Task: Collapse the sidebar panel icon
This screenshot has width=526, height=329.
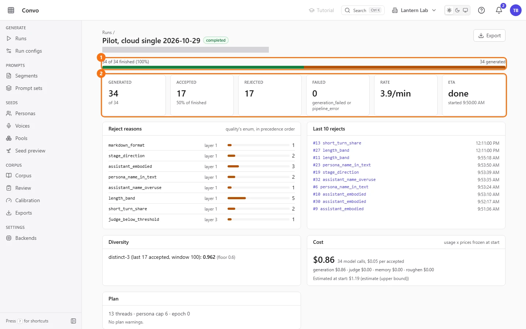Action: (73, 321)
